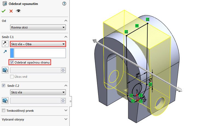Uncheck the Směr č.2 checkbox
Screen dimensions: 205x126
(4, 86)
